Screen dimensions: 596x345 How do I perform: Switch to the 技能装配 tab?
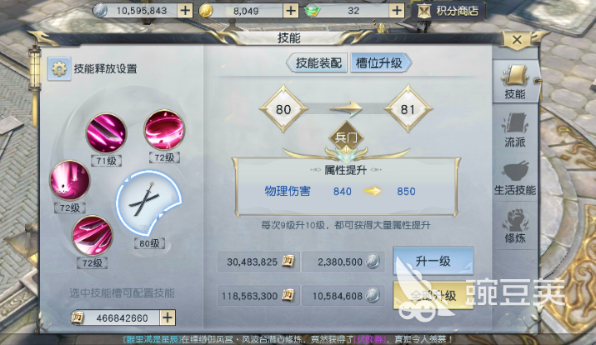317,62
